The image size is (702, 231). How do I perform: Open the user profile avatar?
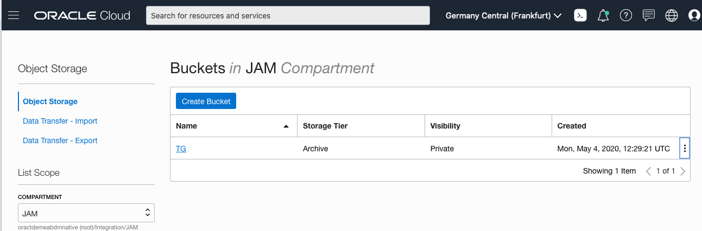coord(694,15)
